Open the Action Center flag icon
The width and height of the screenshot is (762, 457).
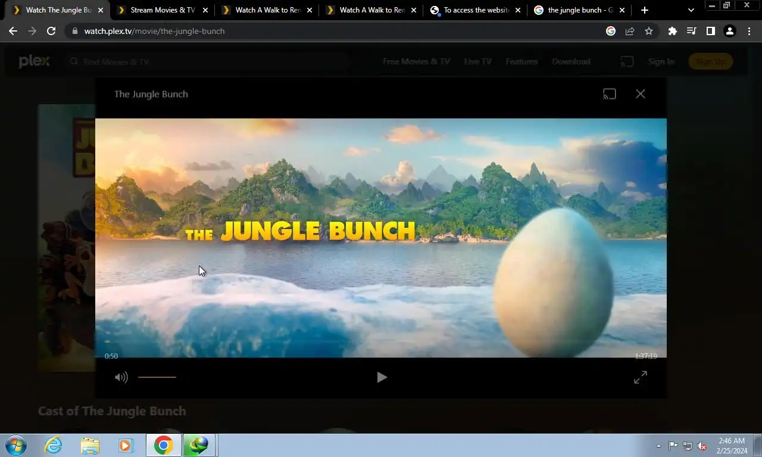pos(673,446)
